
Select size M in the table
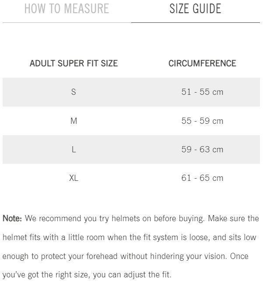coord(74,121)
